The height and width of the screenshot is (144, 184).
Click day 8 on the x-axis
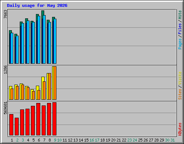tap(50, 140)
